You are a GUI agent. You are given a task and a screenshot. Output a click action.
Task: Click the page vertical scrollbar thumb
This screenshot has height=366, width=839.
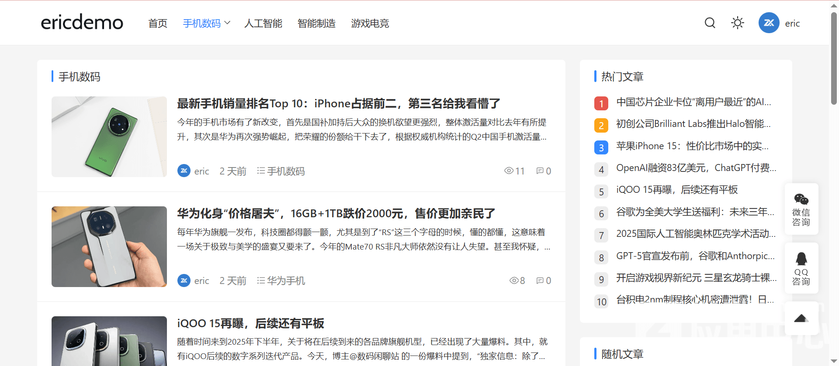pyautogui.click(x=834, y=58)
